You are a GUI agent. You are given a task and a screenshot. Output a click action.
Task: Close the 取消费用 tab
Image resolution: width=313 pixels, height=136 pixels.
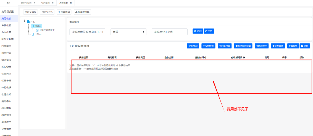click(53, 3)
